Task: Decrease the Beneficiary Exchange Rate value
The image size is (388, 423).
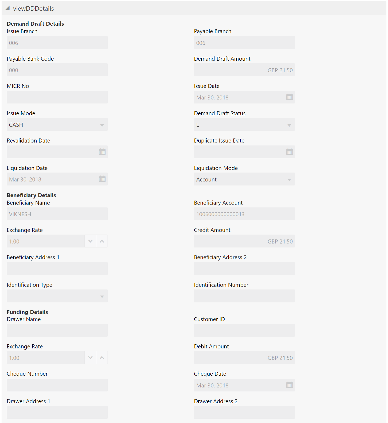Action: pos(90,241)
